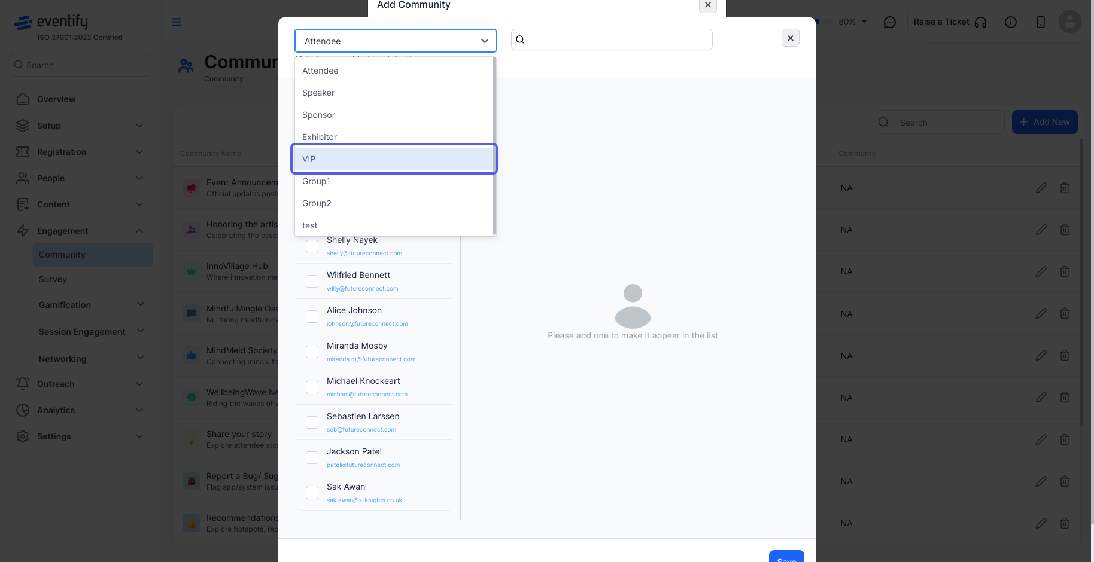
Task: Click the Engagement lightning icon
Action: pyautogui.click(x=23, y=231)
